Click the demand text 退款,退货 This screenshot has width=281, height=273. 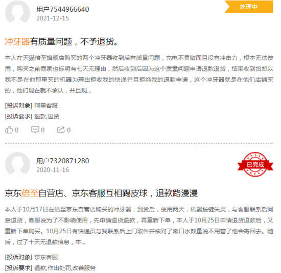click(x=47, y=116)
